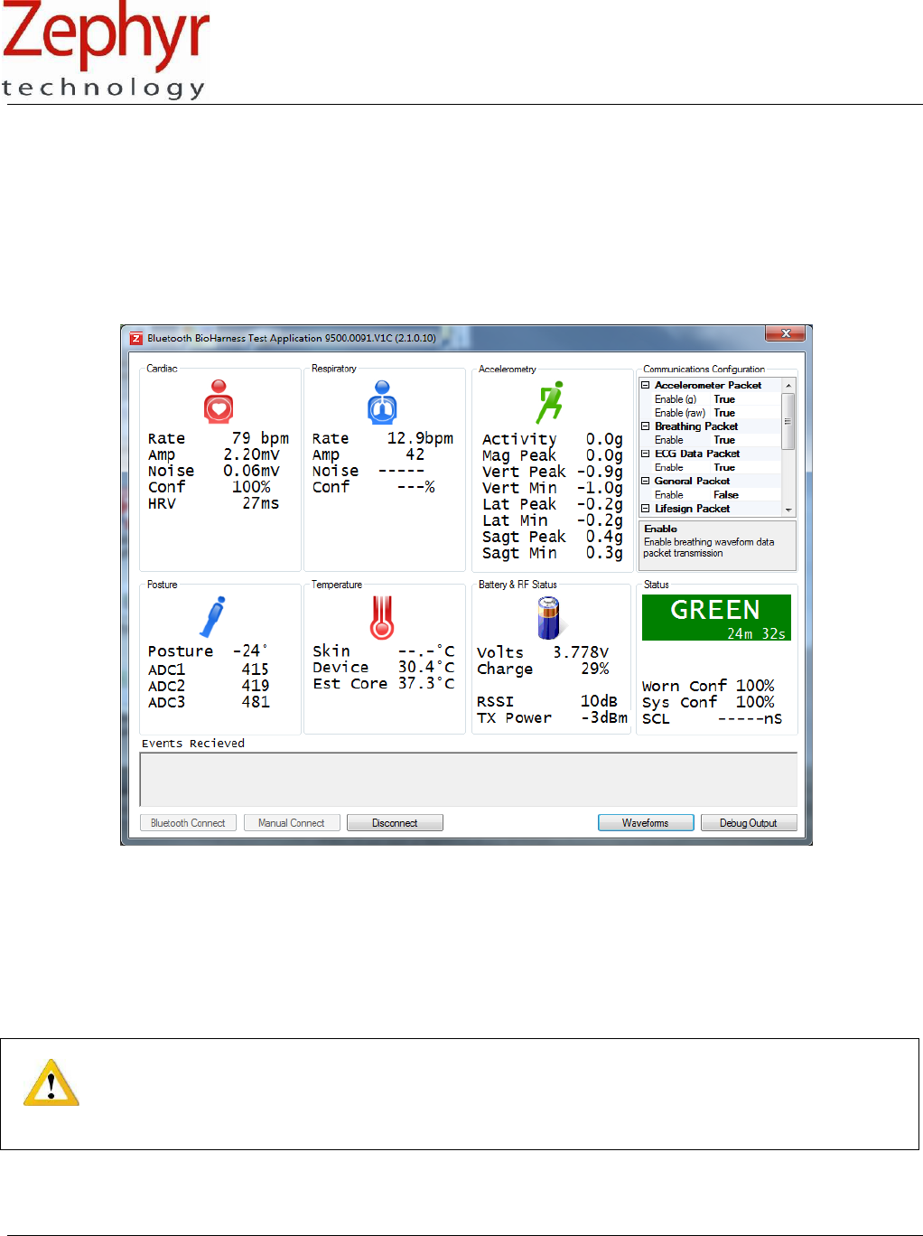The image size is (923, 1236).
Task: Click the red Cardiac heart icon
Action: pos(219,402)
